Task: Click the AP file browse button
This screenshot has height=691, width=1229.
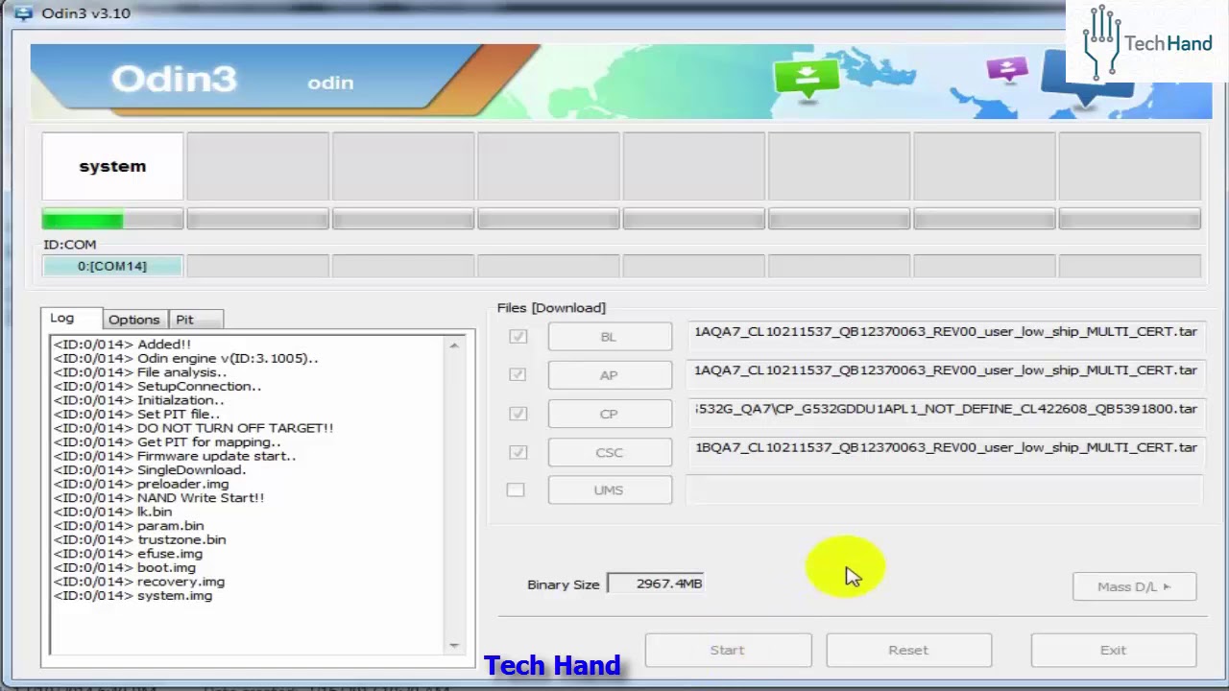Action: click(x=610, y=375)
